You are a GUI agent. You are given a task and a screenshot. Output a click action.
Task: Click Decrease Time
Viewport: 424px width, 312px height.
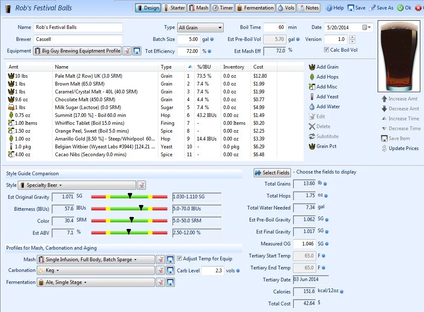(x=401, y=129)
